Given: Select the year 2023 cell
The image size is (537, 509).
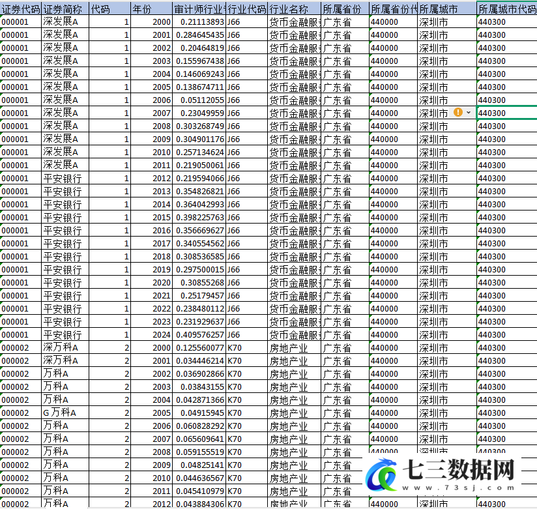Looking at the screenshot, I should [151, 321].
